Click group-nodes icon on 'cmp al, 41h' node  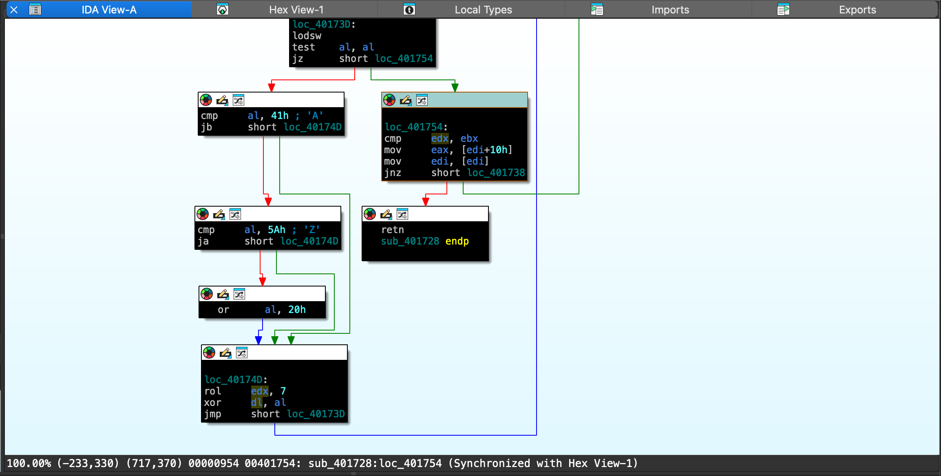click(x=239, y=100)
